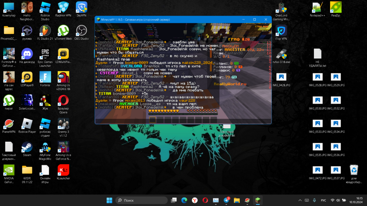367x206 pixels.
Task: Open the Текстовый документ.txt below Minecraft window
Action: click(226, 130)
